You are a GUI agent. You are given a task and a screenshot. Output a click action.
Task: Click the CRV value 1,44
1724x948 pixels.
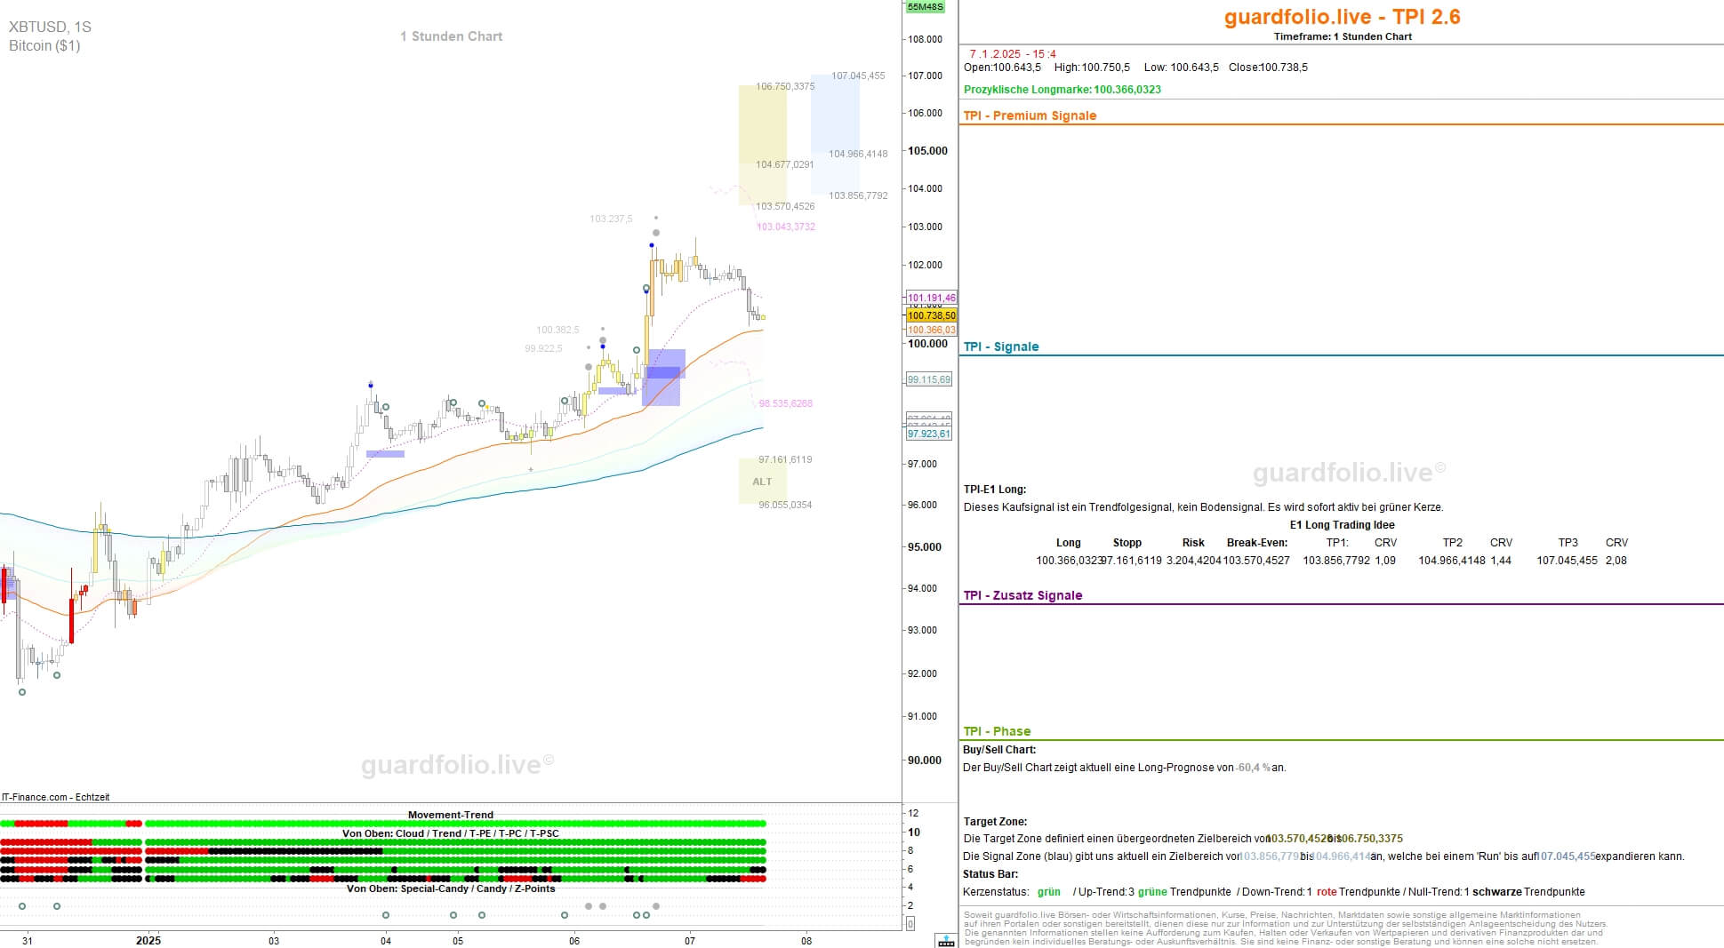(x=1501, y=561)
